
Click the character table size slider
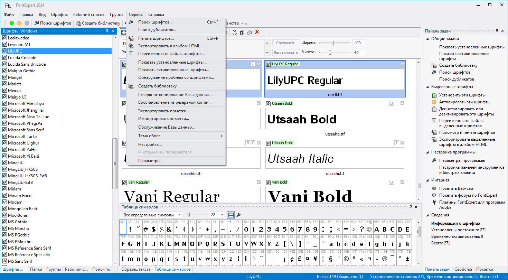pos(195,215)
